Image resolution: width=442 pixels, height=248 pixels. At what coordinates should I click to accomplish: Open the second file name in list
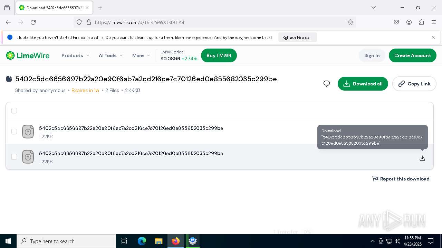click(131, 153)
